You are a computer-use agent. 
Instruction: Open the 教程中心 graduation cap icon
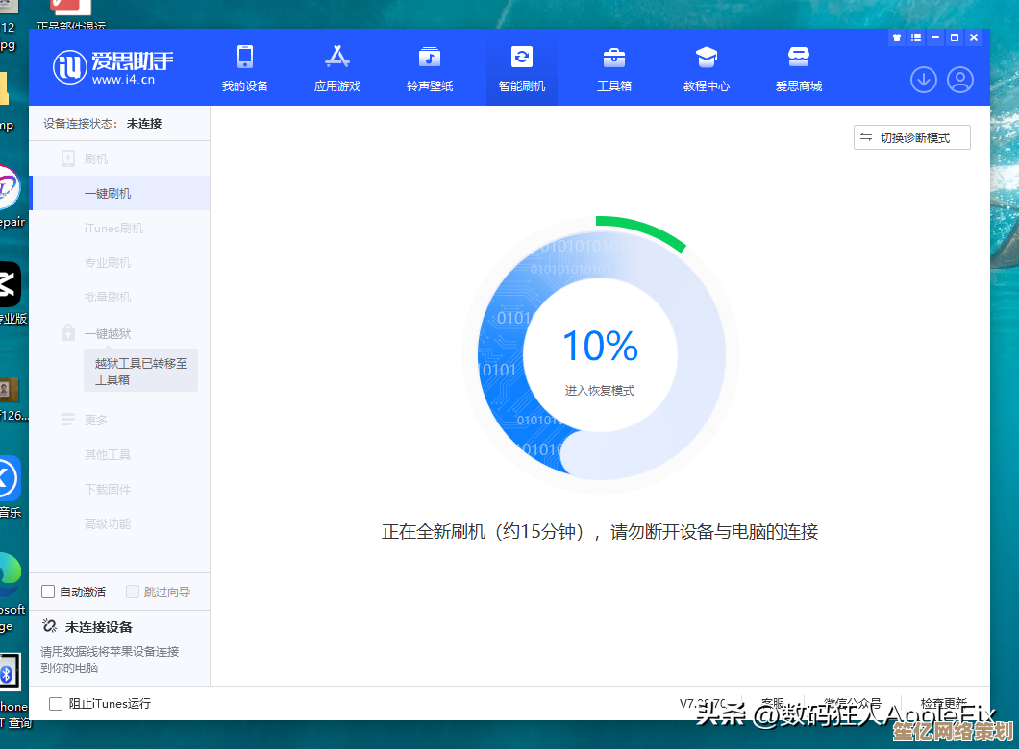(x=707, y=57)
